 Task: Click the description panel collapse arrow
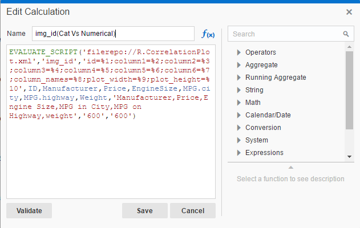(290, 168)
